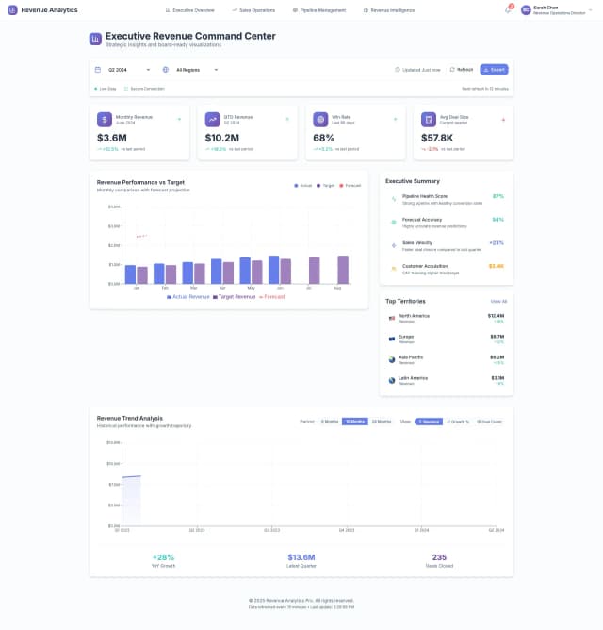
Task: Switch period to 24 Months
Action: click(381, 422)
